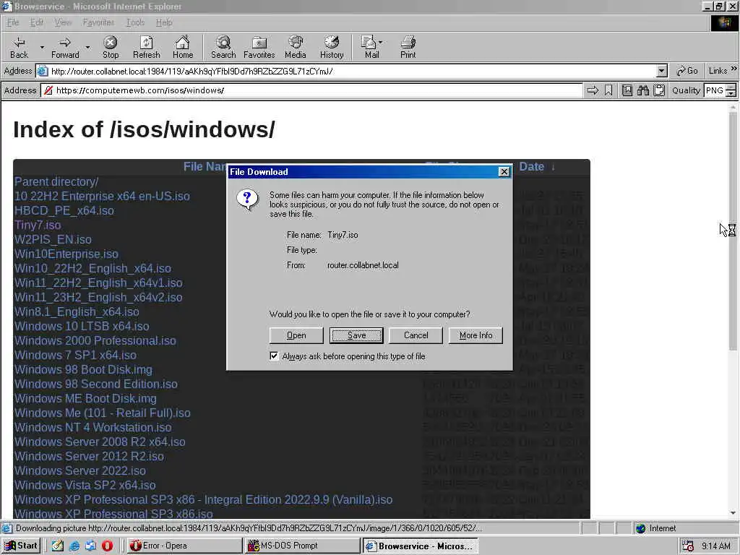
Task: Open the Search pane from the toolbar
Action: [223, 48]
